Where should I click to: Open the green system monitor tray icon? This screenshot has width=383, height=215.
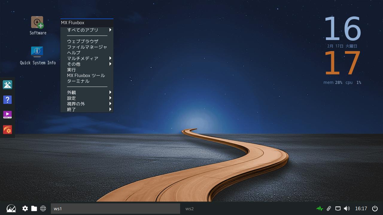(x=320, y=208)
